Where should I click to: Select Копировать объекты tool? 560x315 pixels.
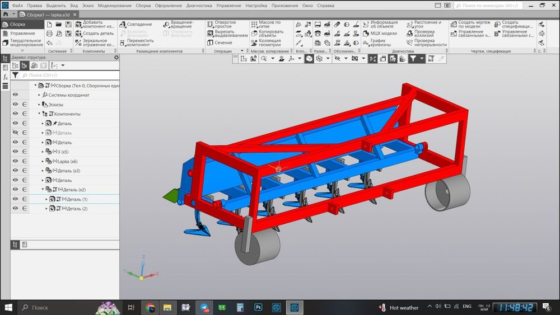(x=267, y=34)
